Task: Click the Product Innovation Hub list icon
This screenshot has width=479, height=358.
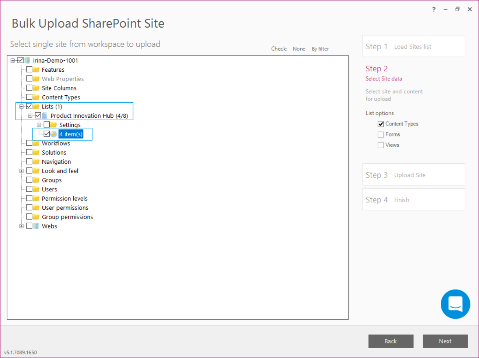Action: pyautogui.click(x=44, y=115)
